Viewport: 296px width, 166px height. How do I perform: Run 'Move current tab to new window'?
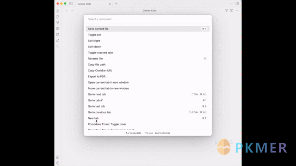click(148, 88)
